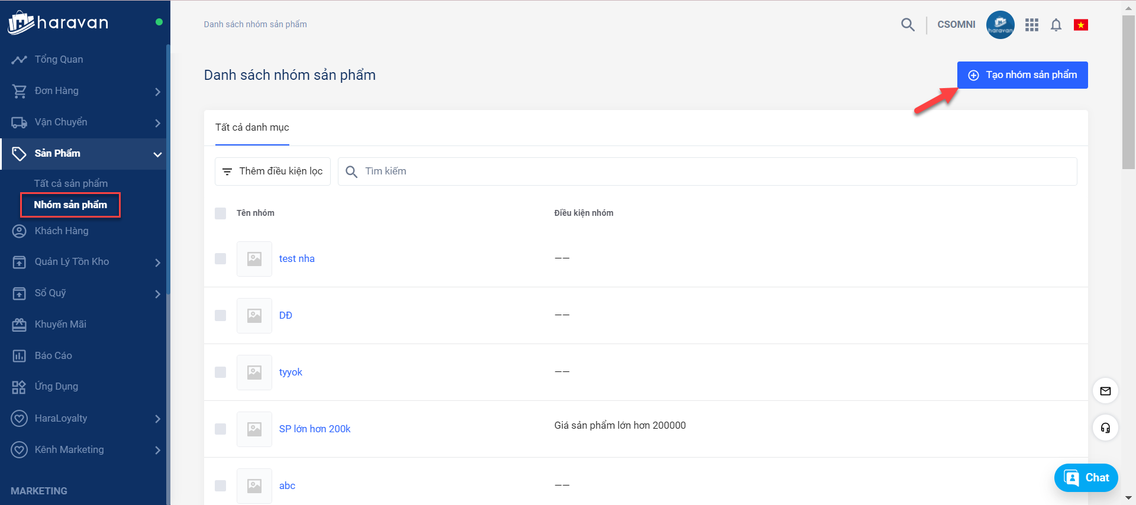Screen dimensions: 1136x505
Task: Select all groups with header checkbox
Action: tap(221, 213)
